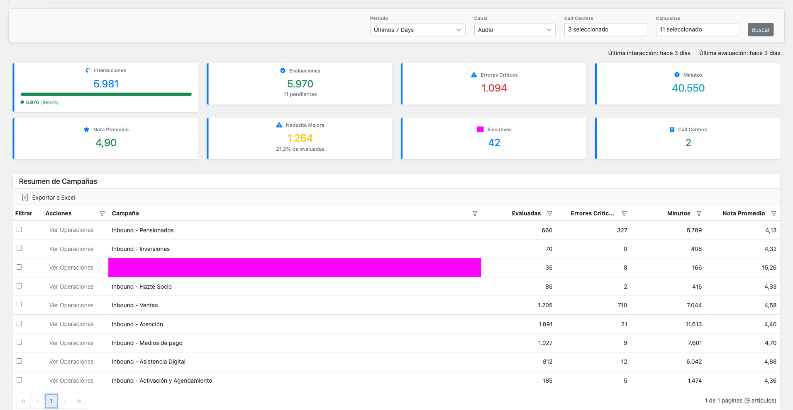Click the warning icon on Errores Críticos card
Screen dimensions: 793x410
473,75
